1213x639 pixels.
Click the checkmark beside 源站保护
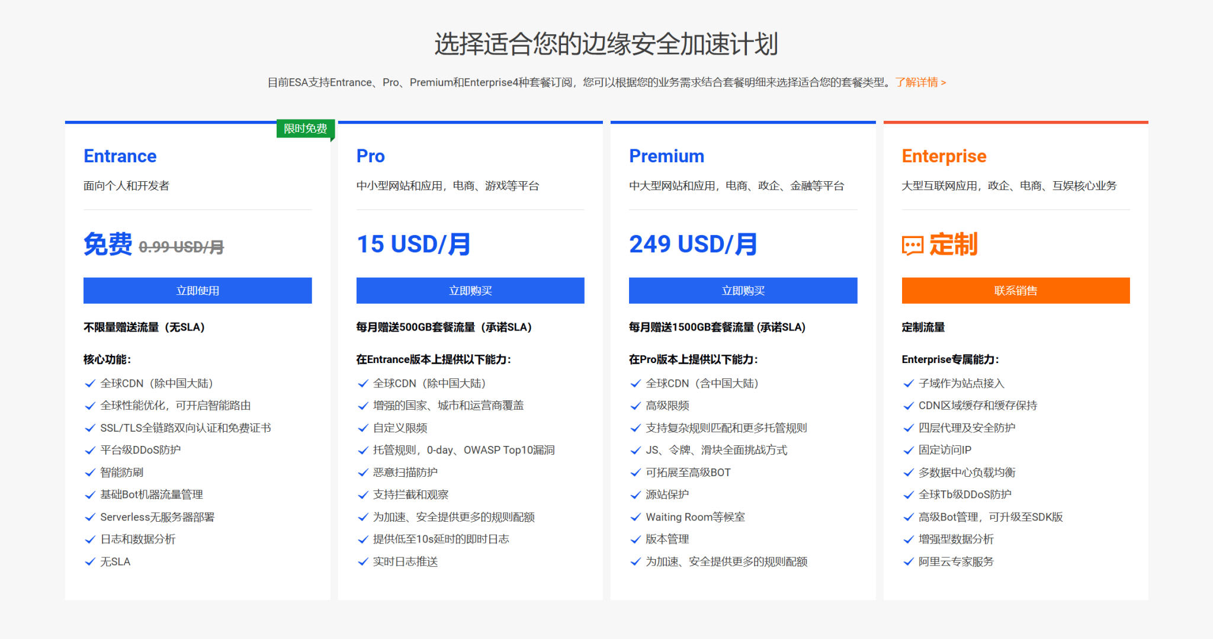coord(636,495)
